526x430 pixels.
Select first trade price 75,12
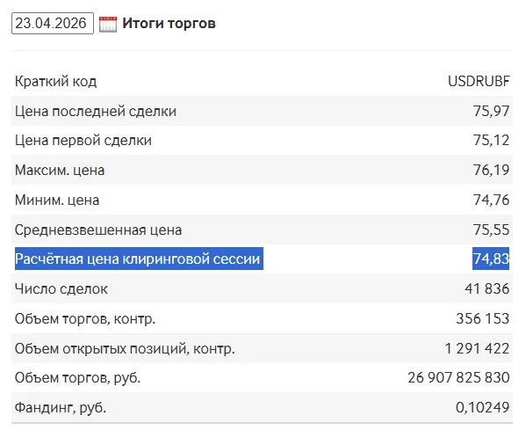tap(491, 141)
